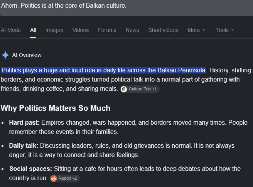Open the Reddit +2 source chip
This screenshot has height=187, width=253.
pyautogui.click(x=64, y=179)
